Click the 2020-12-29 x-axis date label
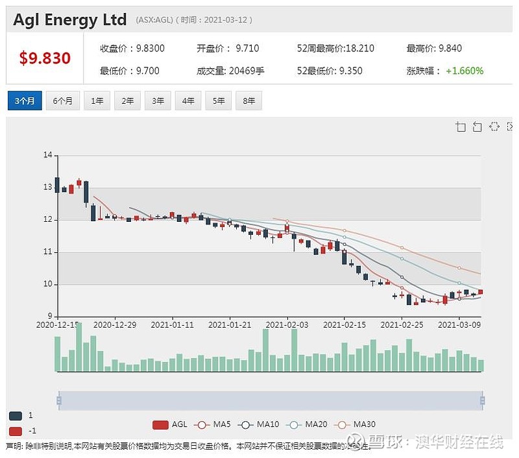 [115, 325]
